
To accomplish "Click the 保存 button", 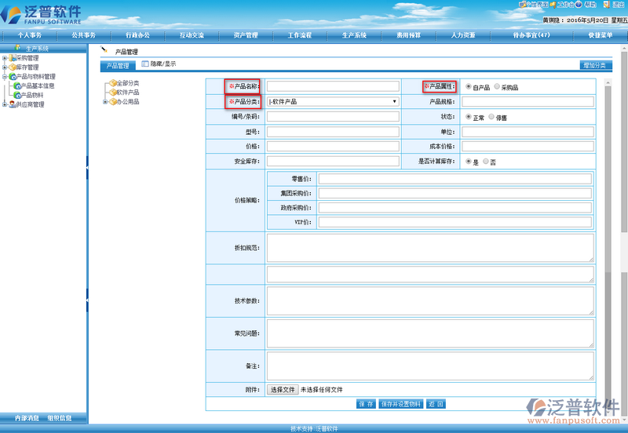I will (365, 404).
